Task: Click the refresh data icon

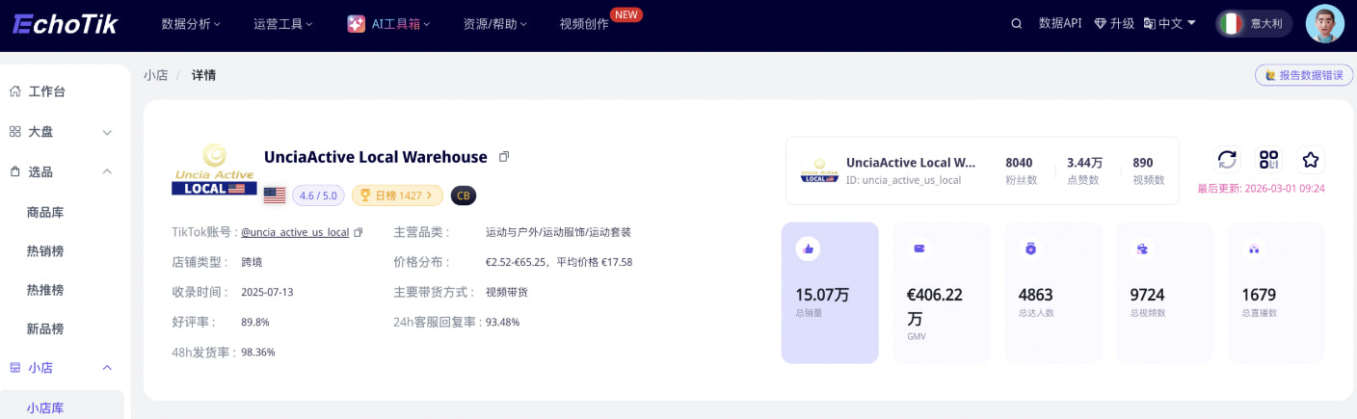Action: [1227, 160]
